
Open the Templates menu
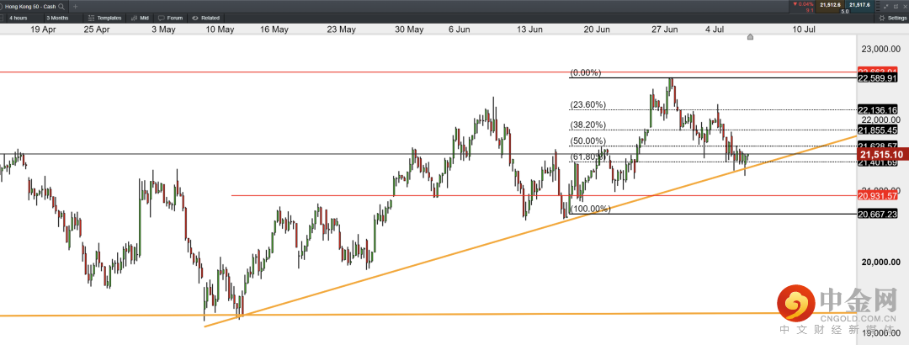coord(104,18)
